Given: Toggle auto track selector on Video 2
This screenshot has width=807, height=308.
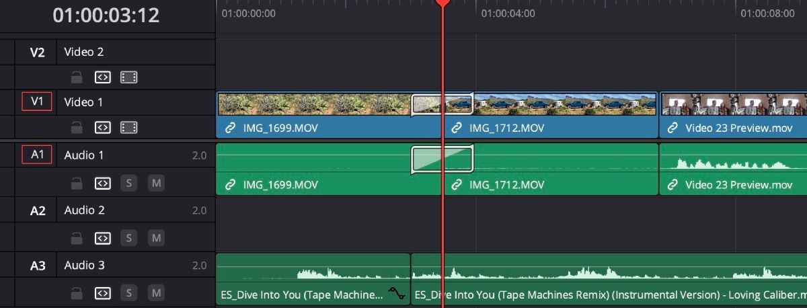Looking at the screenshot, I should (102, 77).
